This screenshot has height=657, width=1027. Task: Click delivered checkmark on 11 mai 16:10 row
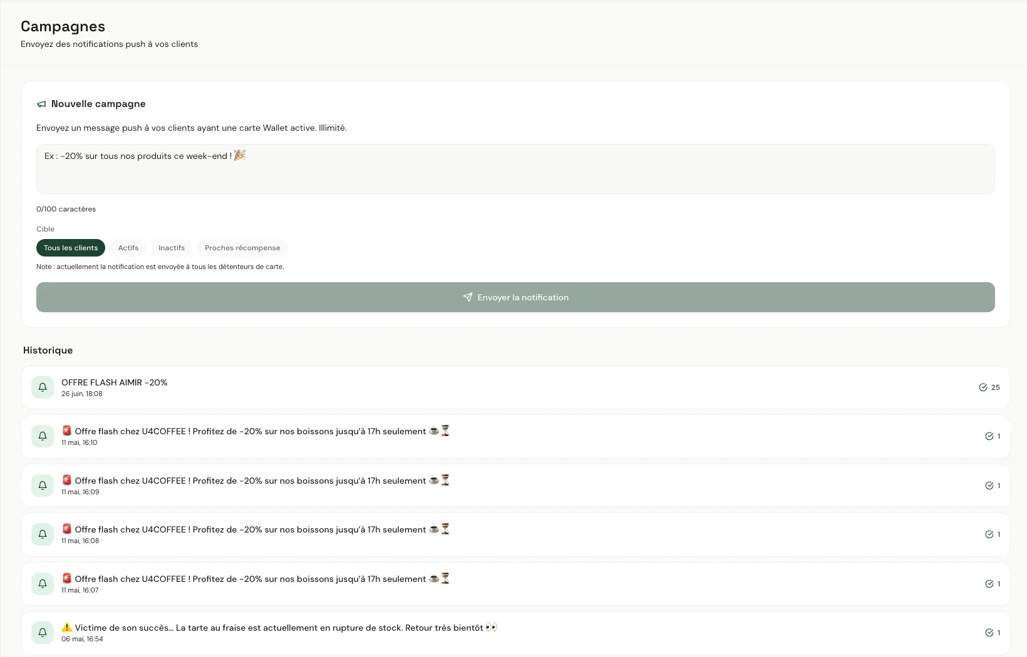coord(989,436)
